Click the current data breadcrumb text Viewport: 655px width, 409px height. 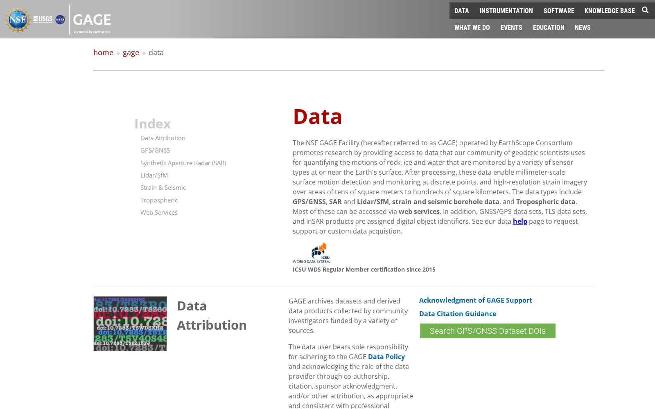(x=156, y=52)
